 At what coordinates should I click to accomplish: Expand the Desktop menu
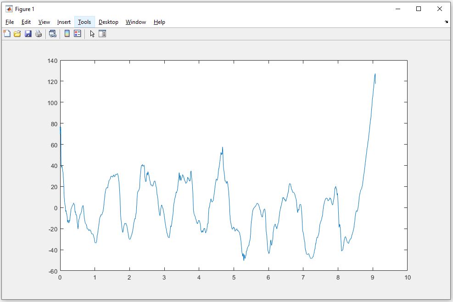108,22
